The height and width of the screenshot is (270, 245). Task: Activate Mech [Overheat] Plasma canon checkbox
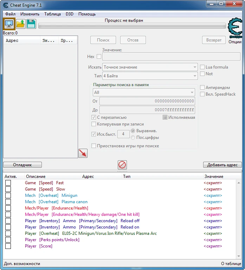(8, 202)
